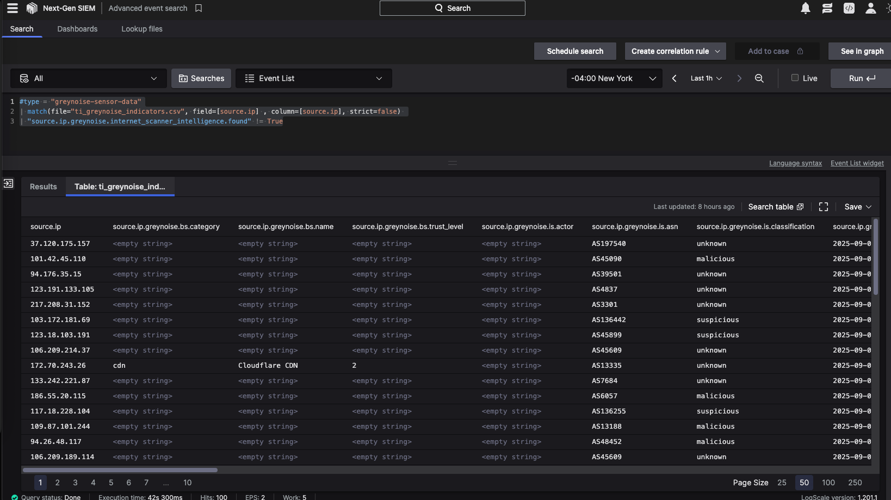Set page size to 250
891x500 pixels.
(x=855, y=483)
